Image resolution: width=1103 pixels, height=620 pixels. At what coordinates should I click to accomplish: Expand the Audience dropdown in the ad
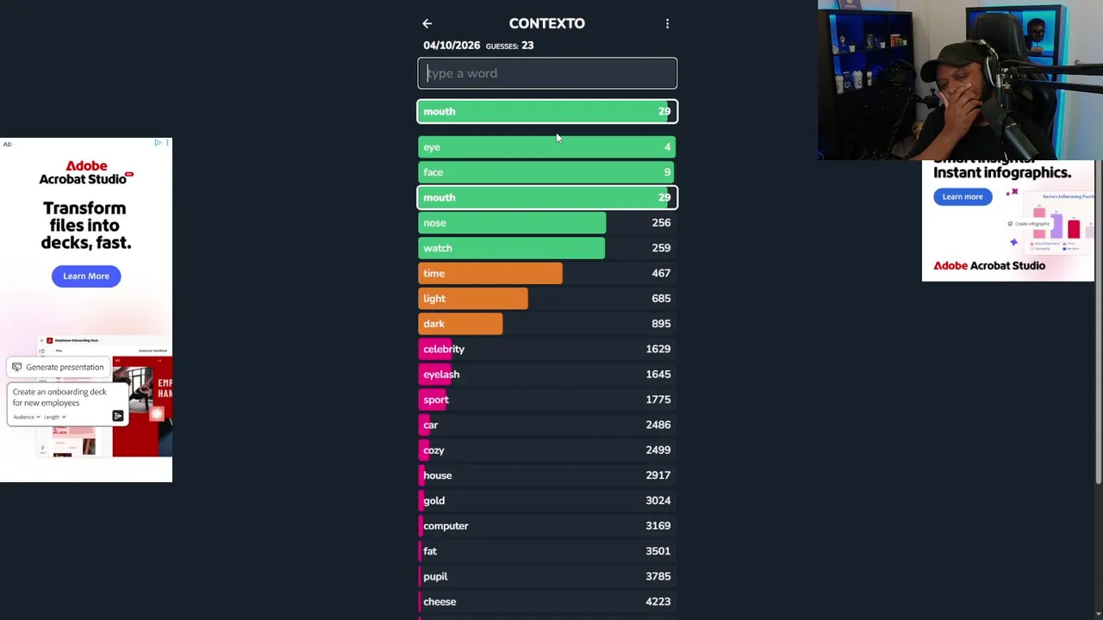[27, 417]
